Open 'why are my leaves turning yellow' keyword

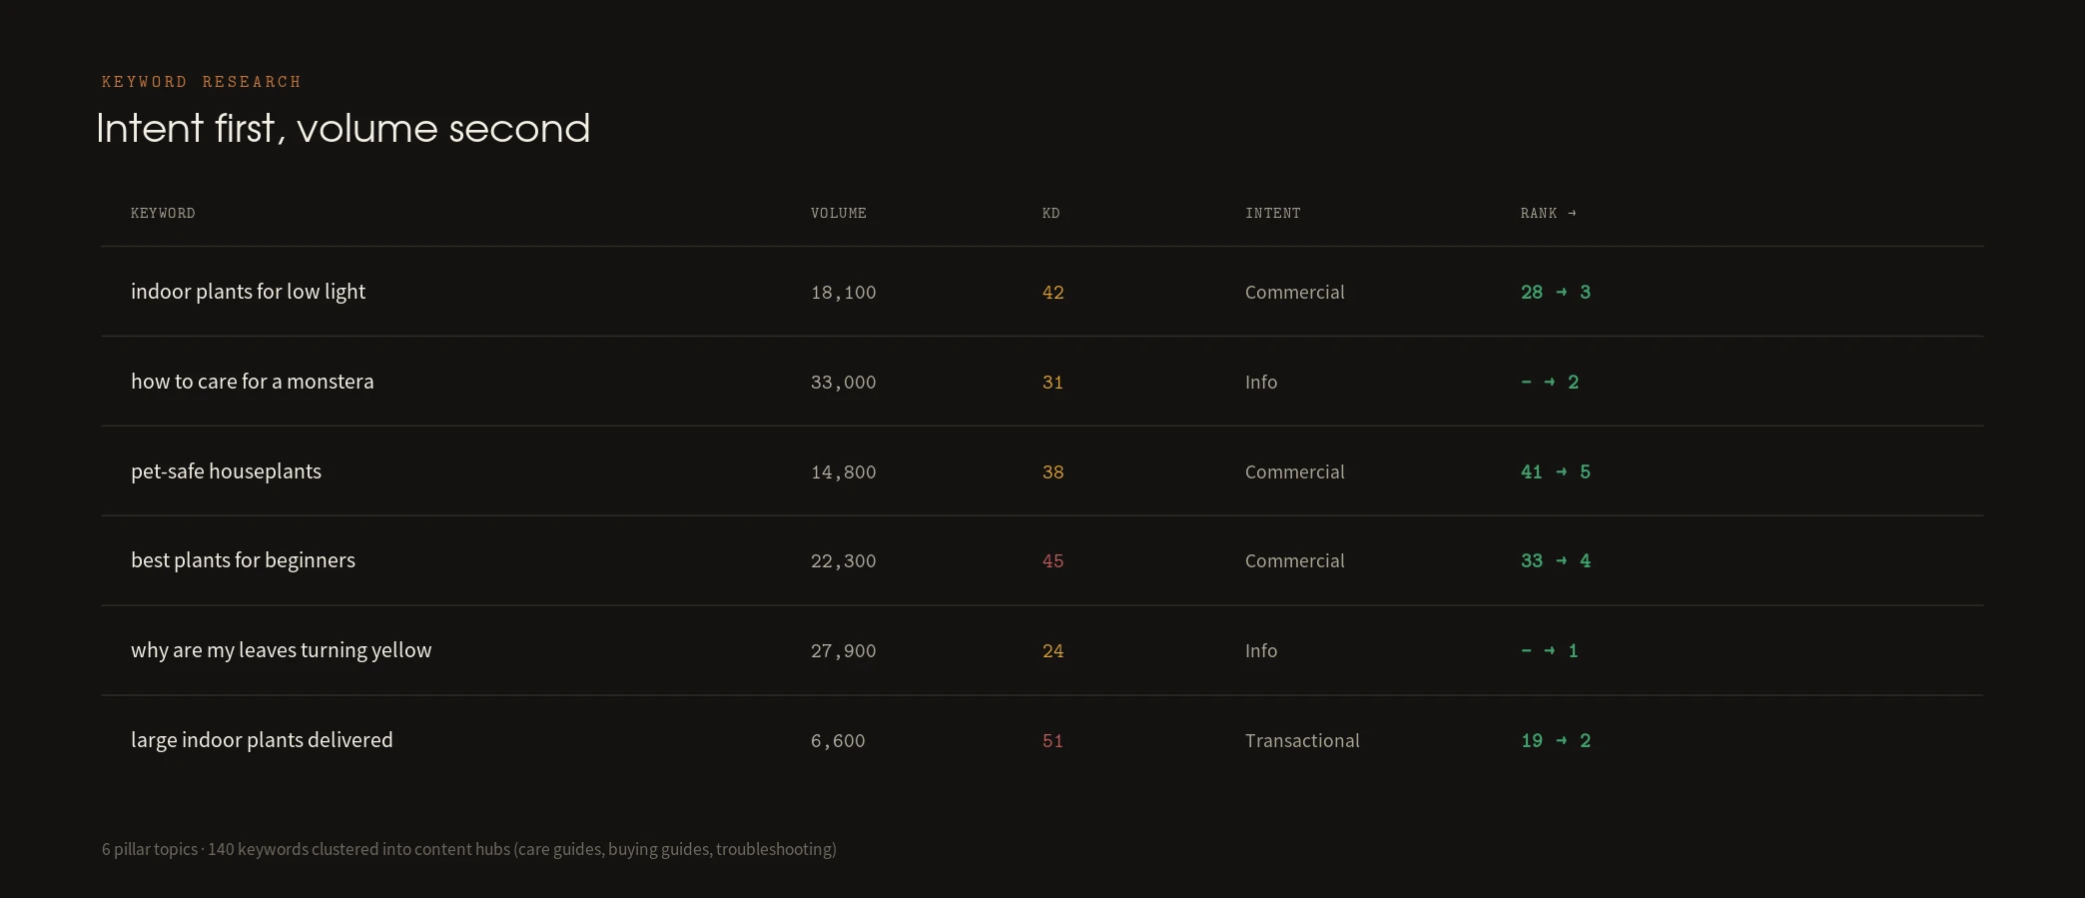tap(281, 650)
